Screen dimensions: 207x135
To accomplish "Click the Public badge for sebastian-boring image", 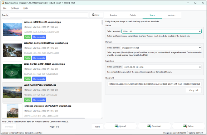I will (27, 58).
